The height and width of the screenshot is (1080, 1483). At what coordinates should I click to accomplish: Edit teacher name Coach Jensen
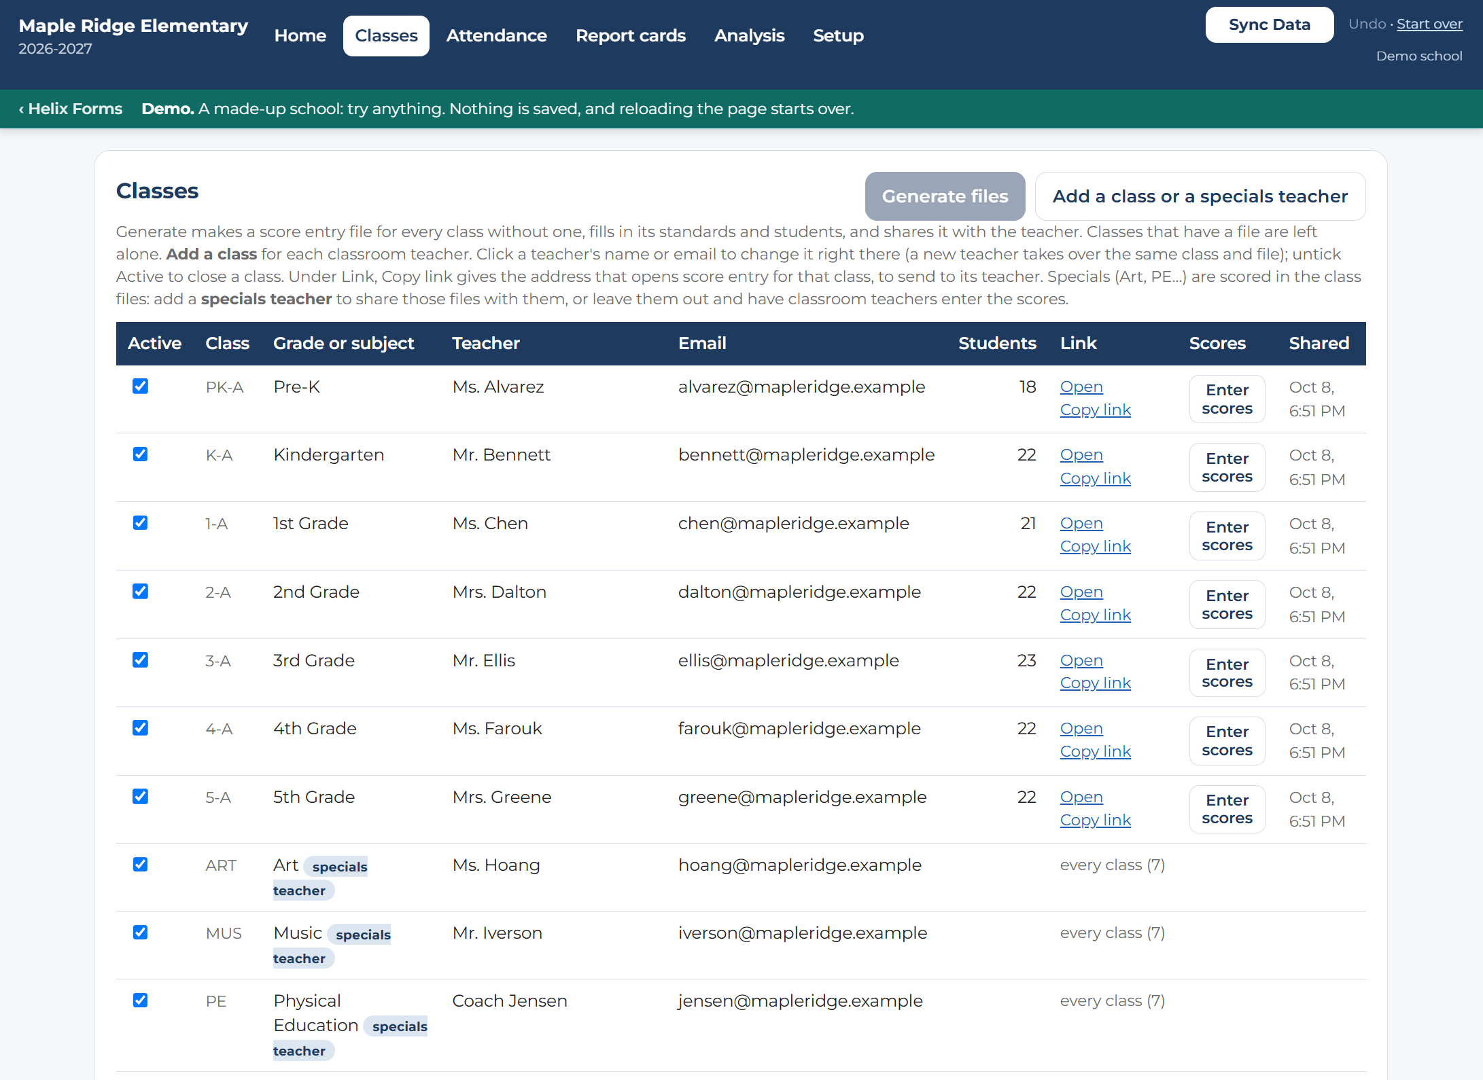[510, 1001]
